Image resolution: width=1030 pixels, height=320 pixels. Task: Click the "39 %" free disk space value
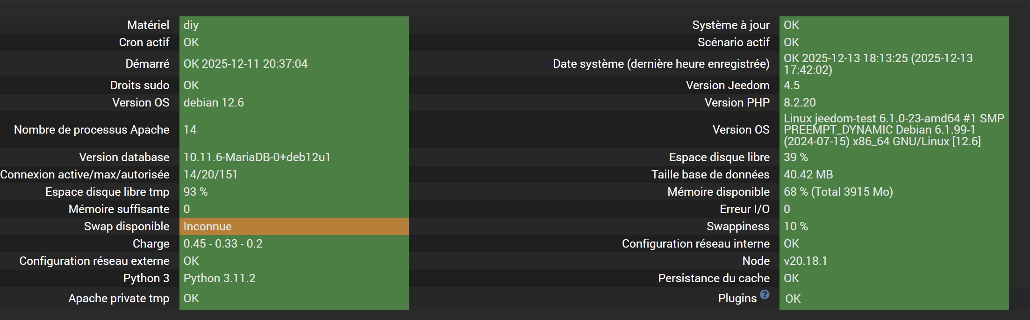(x=795, y=157)
